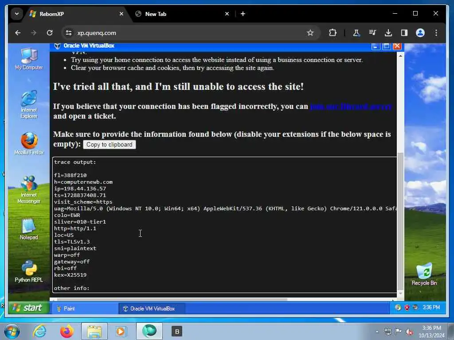The height and width of the screenshot is (340, 454).
Task: Click the Chrome forward arrow
Action: point(34,33)
